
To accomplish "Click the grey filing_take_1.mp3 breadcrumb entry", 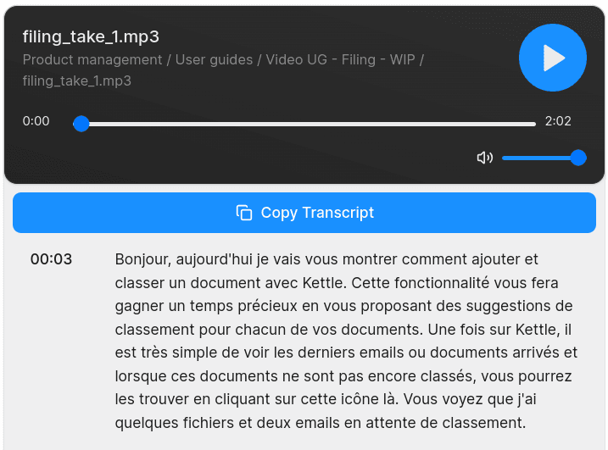I will click(76, 81).
